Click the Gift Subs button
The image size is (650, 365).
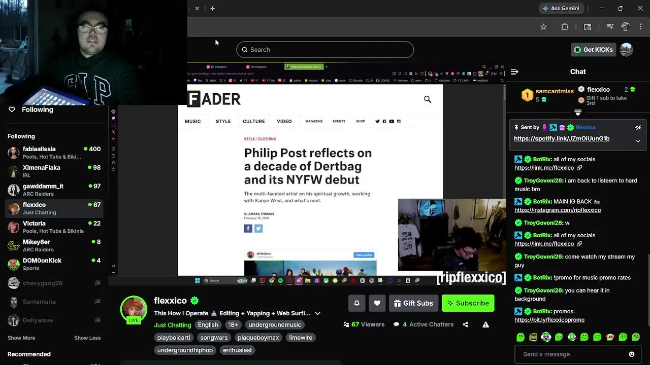(413, 303)
